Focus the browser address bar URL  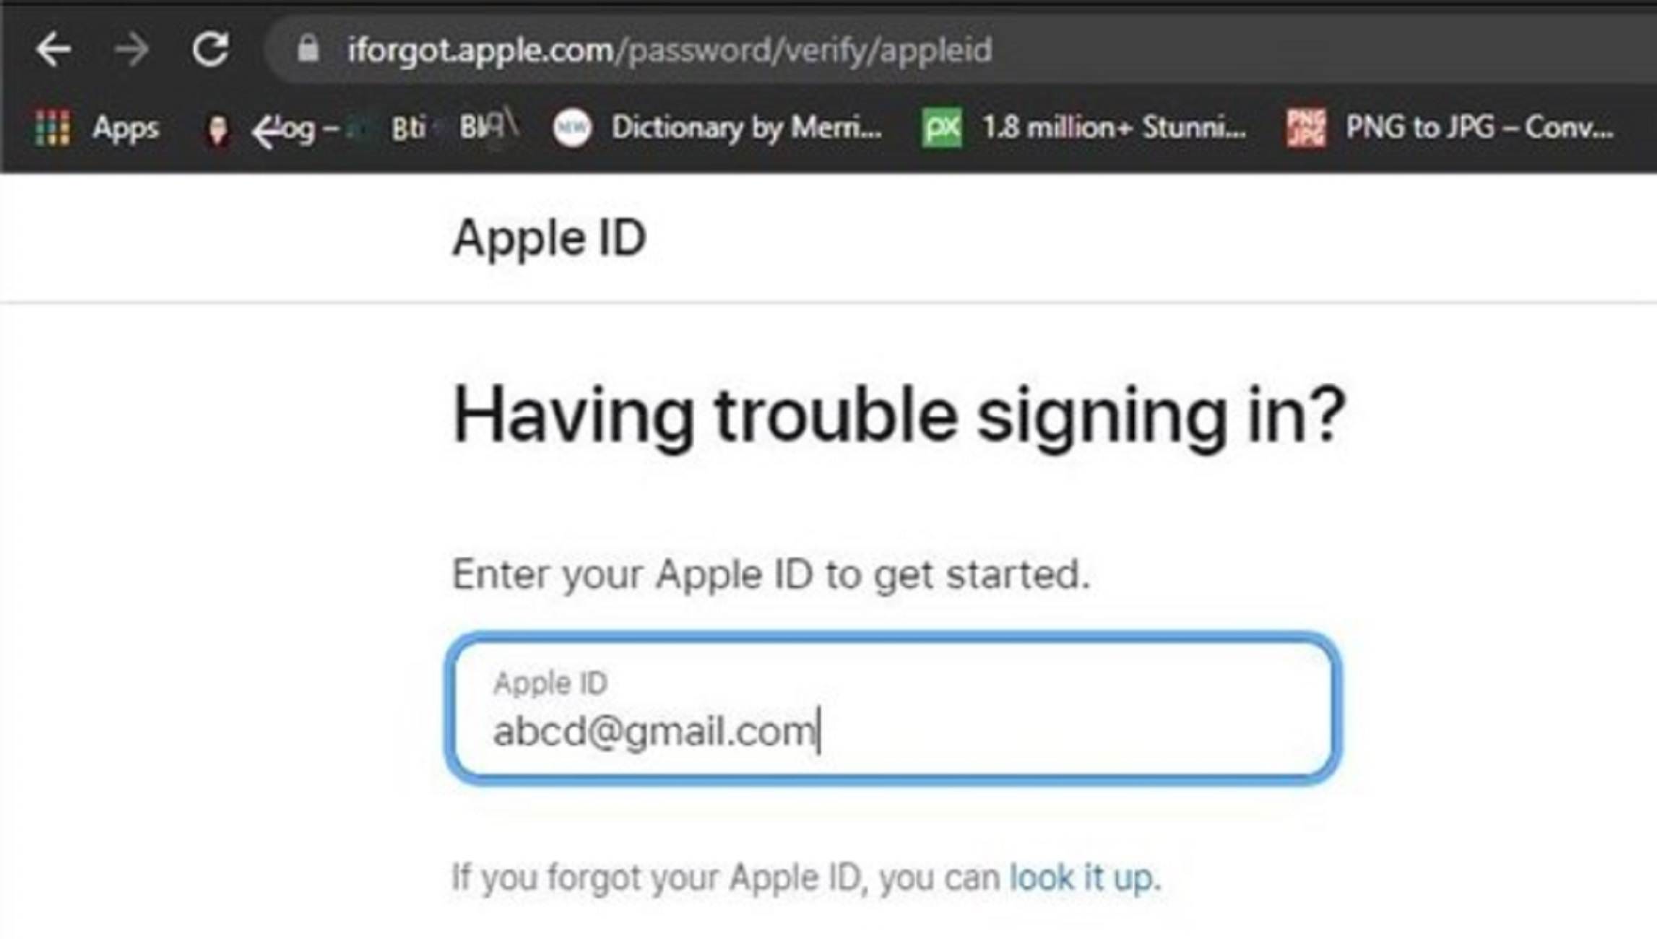[669, 50]
